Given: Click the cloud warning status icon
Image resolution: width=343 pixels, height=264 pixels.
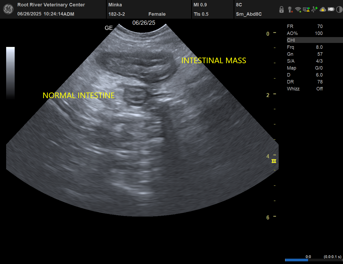Looking at the screenshot, I should click(323, 10).
